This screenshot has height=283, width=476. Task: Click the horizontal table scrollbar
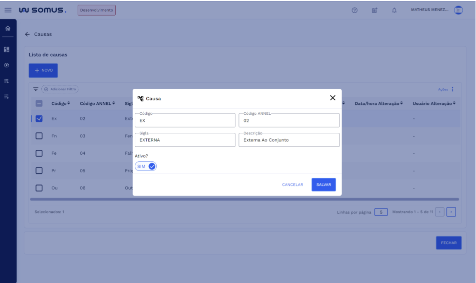tap(244, 199)
